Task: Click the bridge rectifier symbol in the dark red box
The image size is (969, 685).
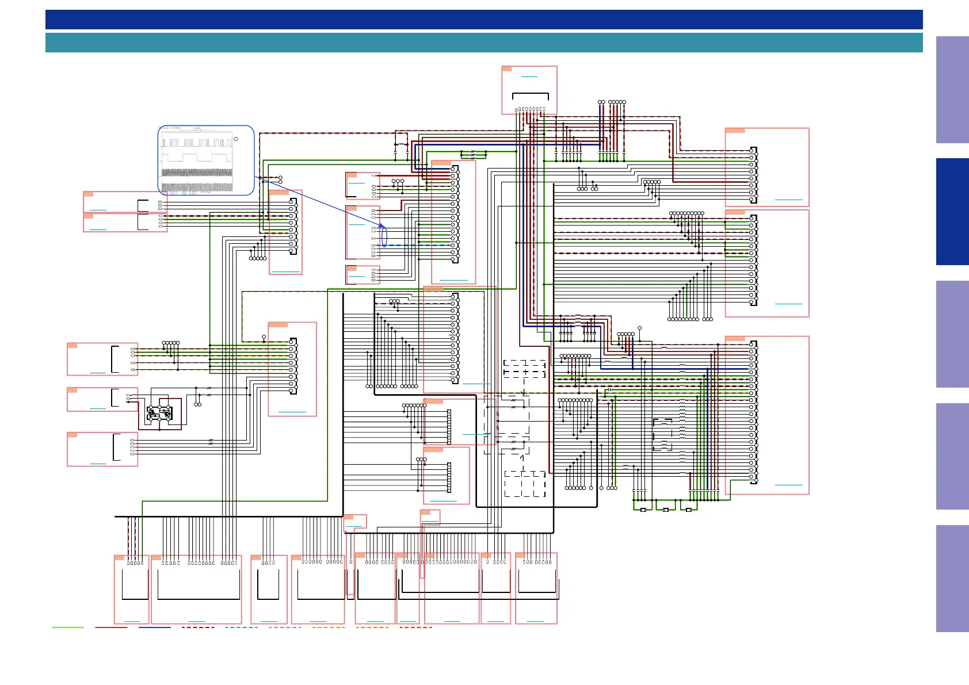Action: pyautogui.click(x=160, y=413)
